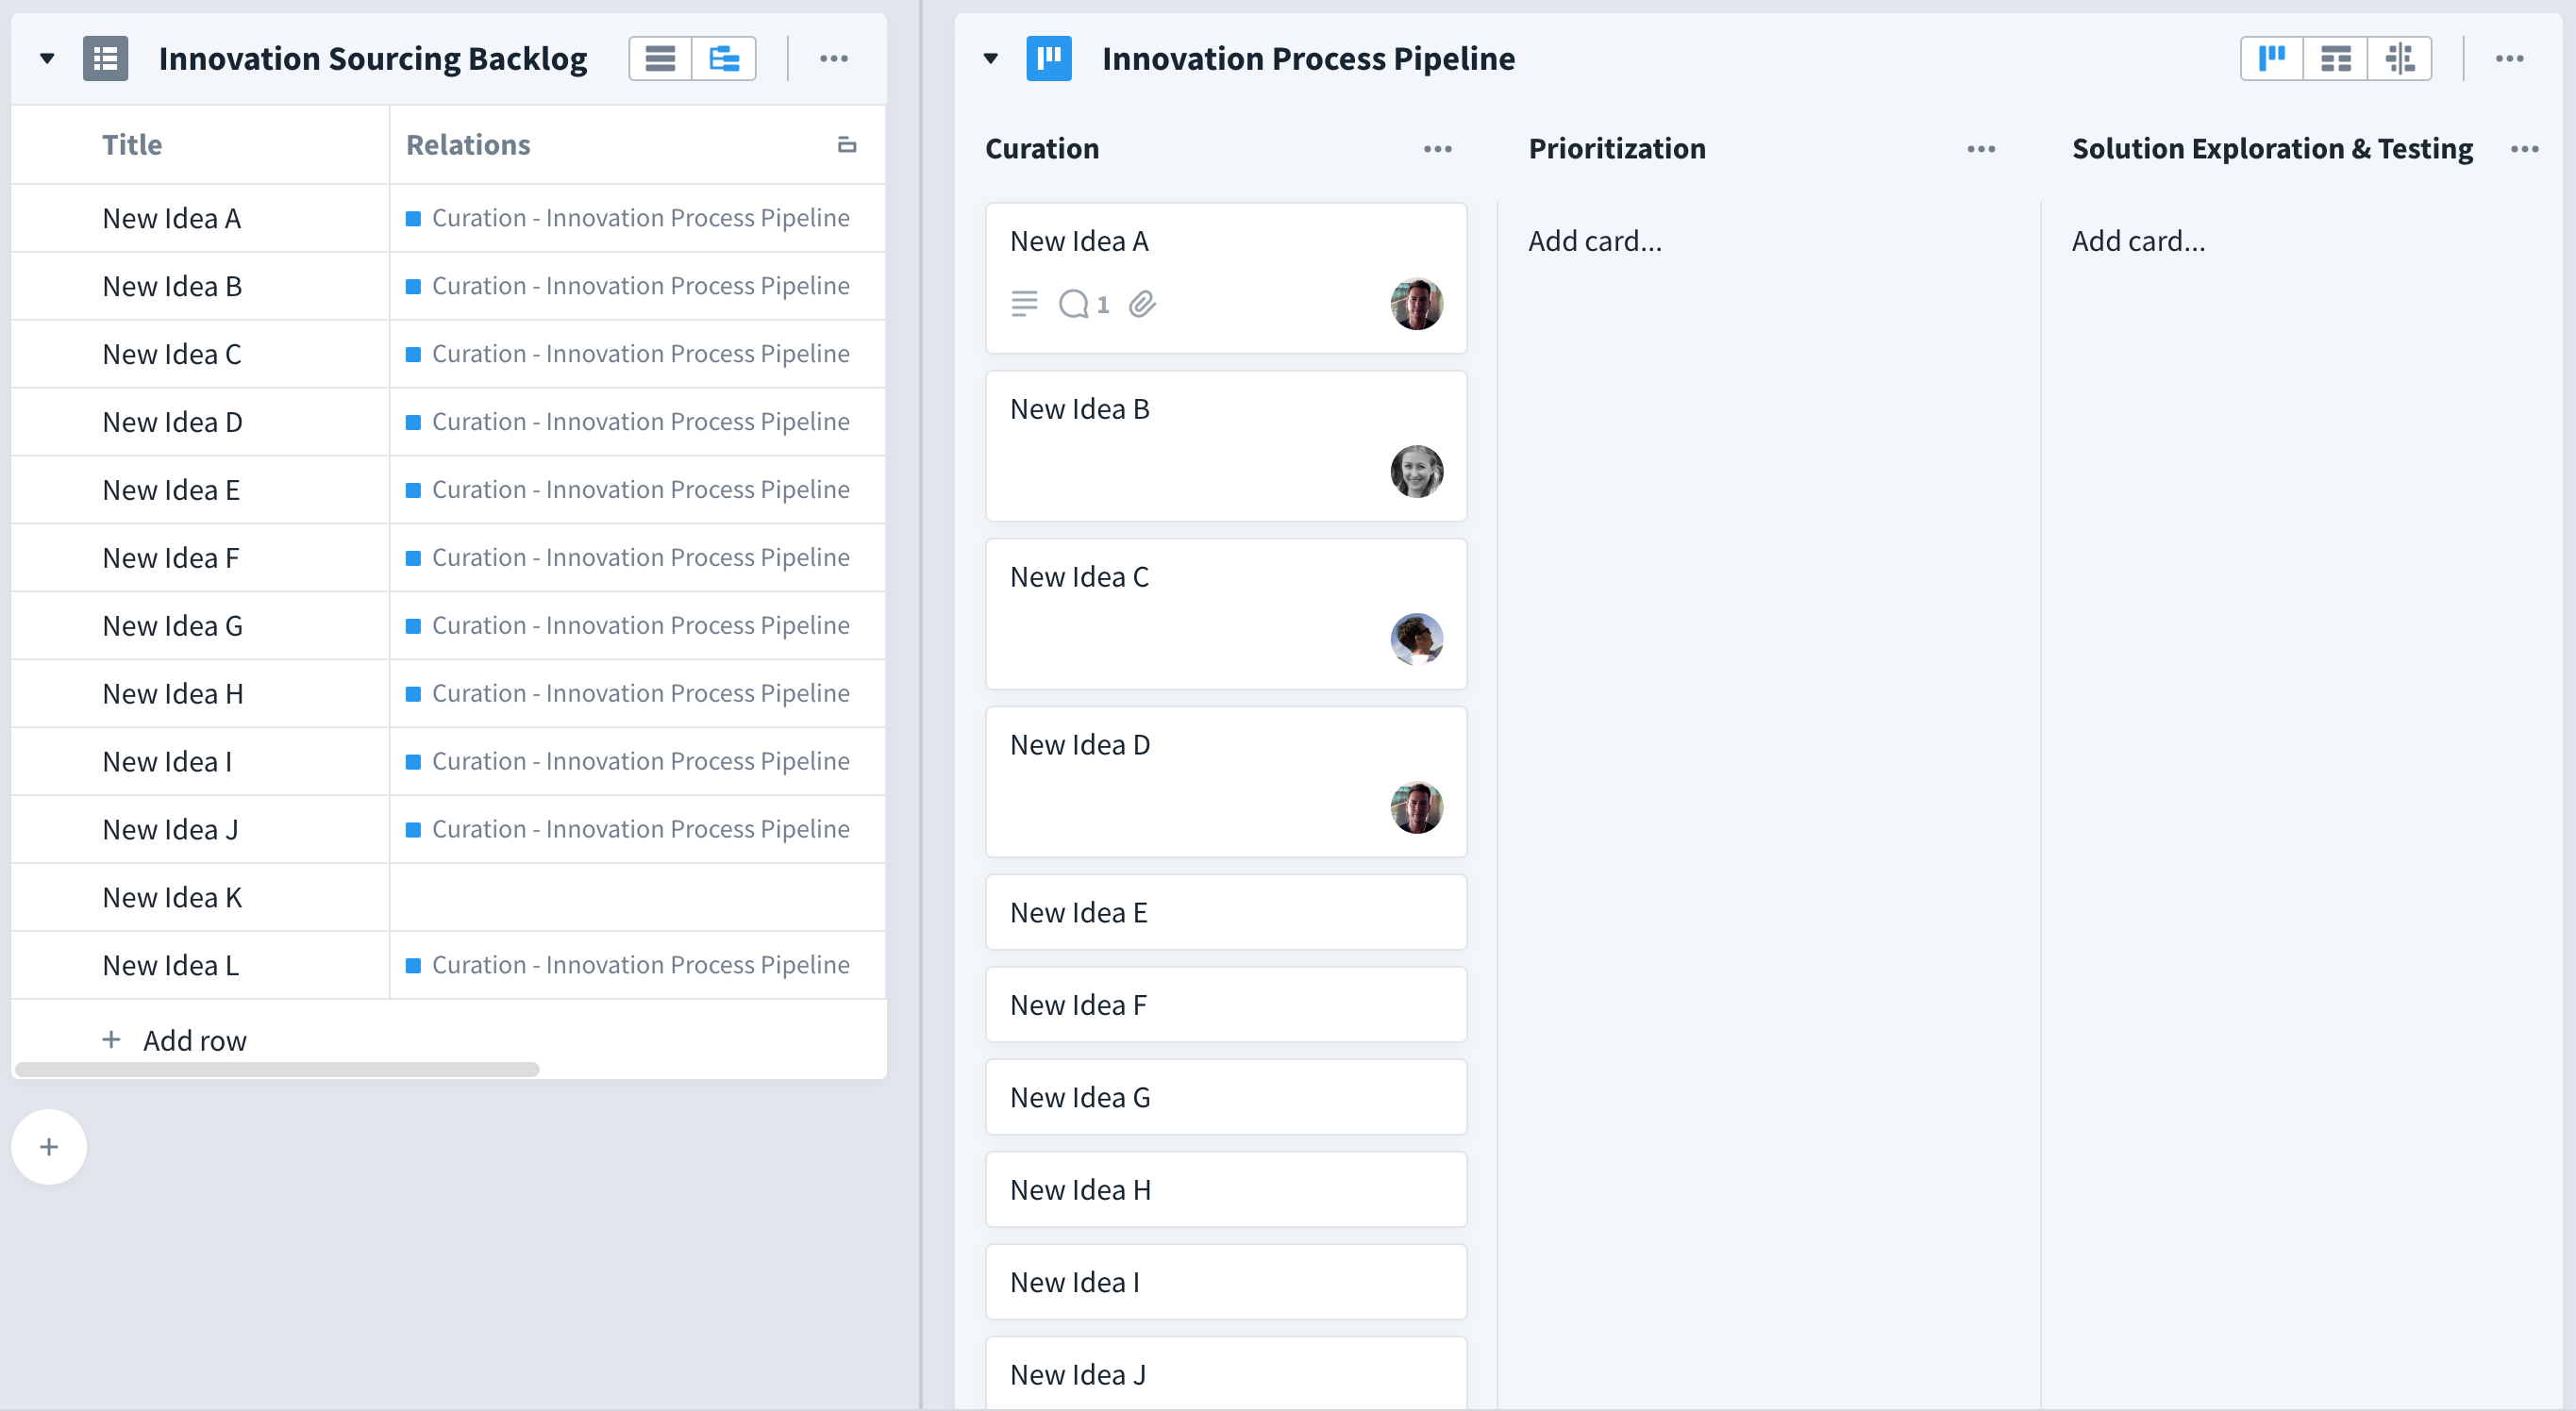2576x1411 pixels.
Task: Collapse the Innovation Sourcing Backlog section
Action: pyautogui.click(x=46, y=58)
